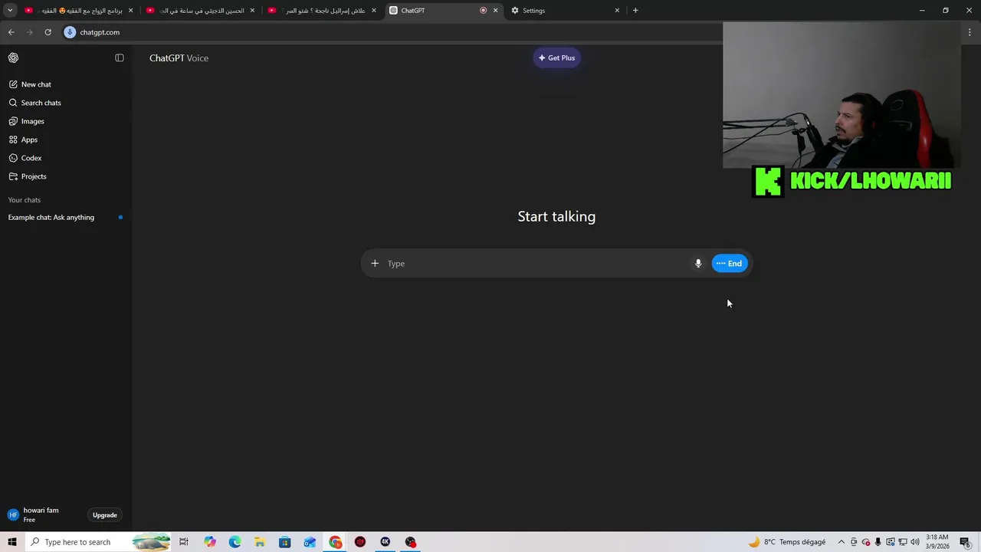Click the Google Chrome taskbar icon
The width and height of the screenshot is (981, 552).
pyautogui.click(x=336, y=542)
